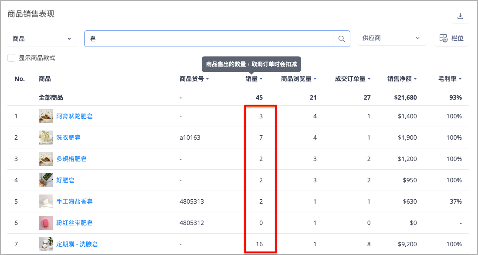This screenshot has width=478, height=255.
Task: Click the search input containing 皂
Action: [209, 39]
